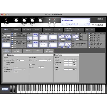The width and height of the screenshot is (107, 107).
Task: Click Category Keyboard in the display
Action: click(x=72, y=24)
